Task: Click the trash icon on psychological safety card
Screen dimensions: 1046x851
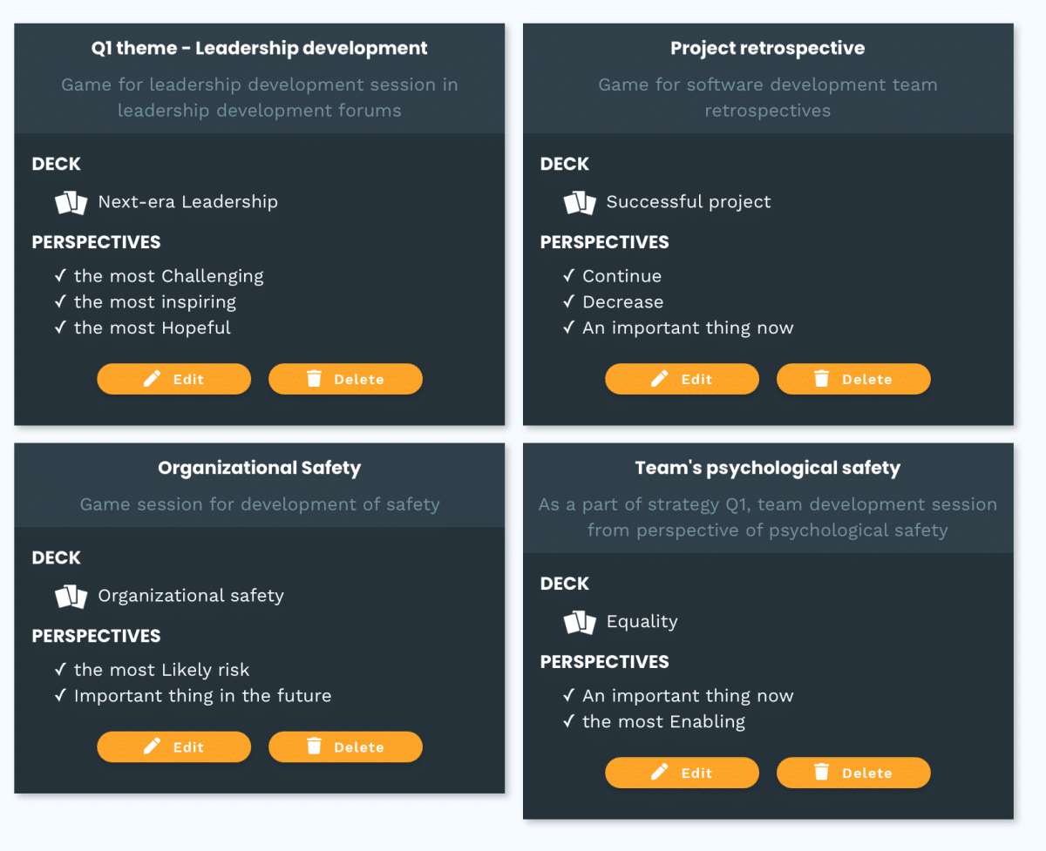Action: [x=821, y=773]
